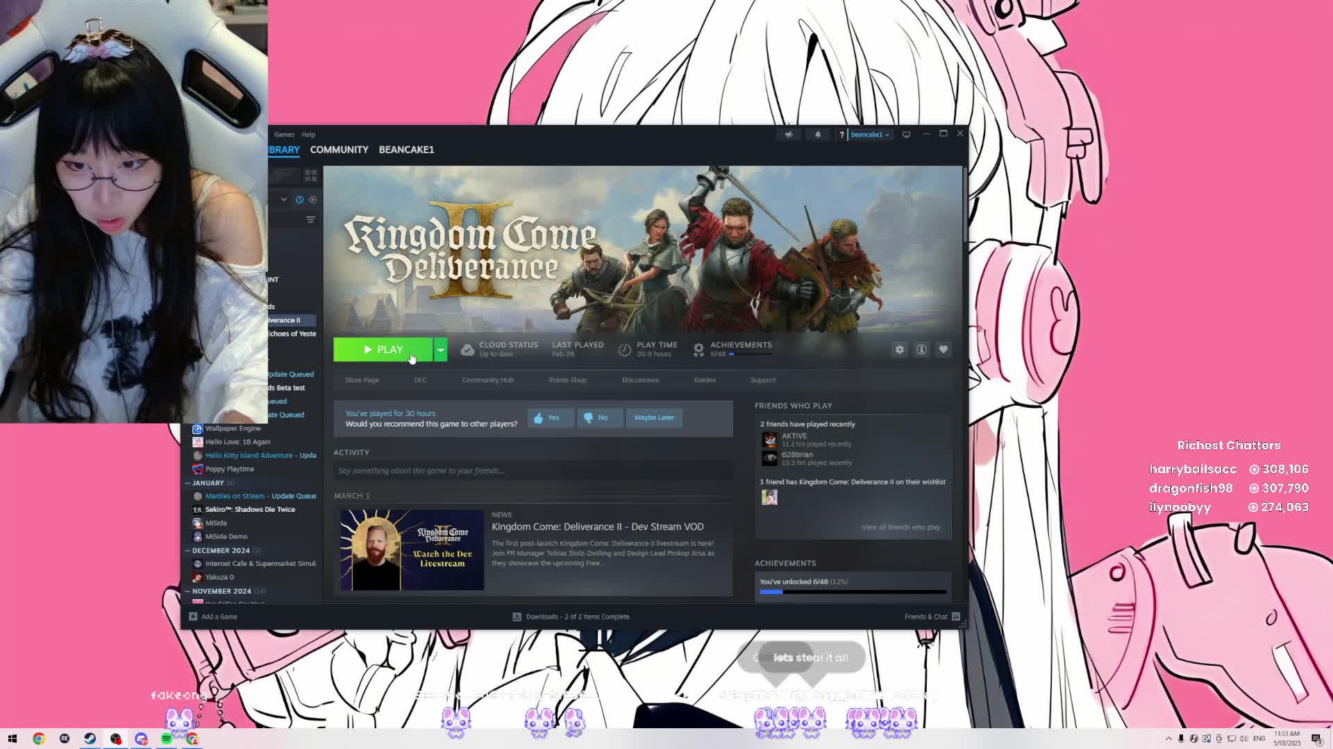
Task: Select Poppy Playtime in library
Action: (x=230, y=470)
